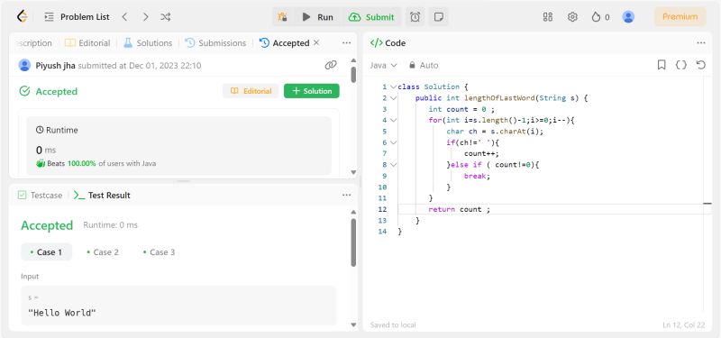Pick a random problem shuffle icon
Viewport: 721px width, 338px height.
[x=166, y=17]
